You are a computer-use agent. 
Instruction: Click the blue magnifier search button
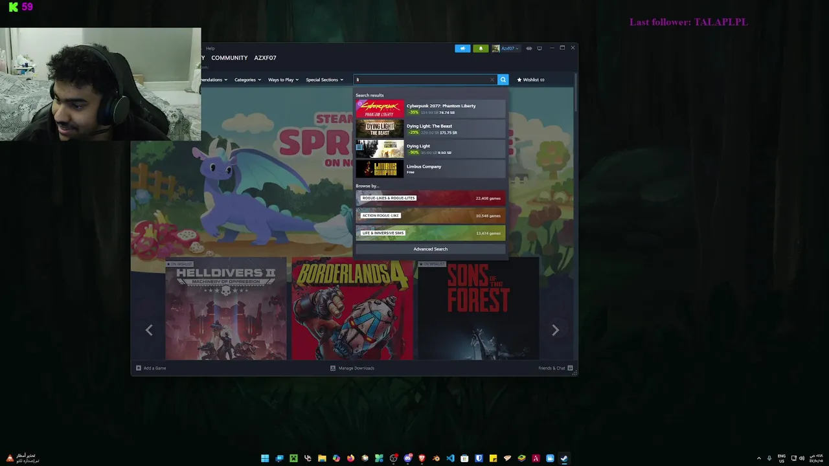pos(503,80)
